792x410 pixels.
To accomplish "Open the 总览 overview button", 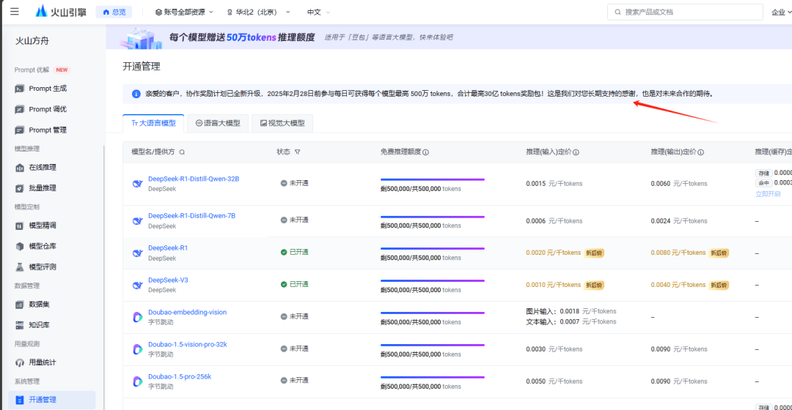I will [114, 12].
